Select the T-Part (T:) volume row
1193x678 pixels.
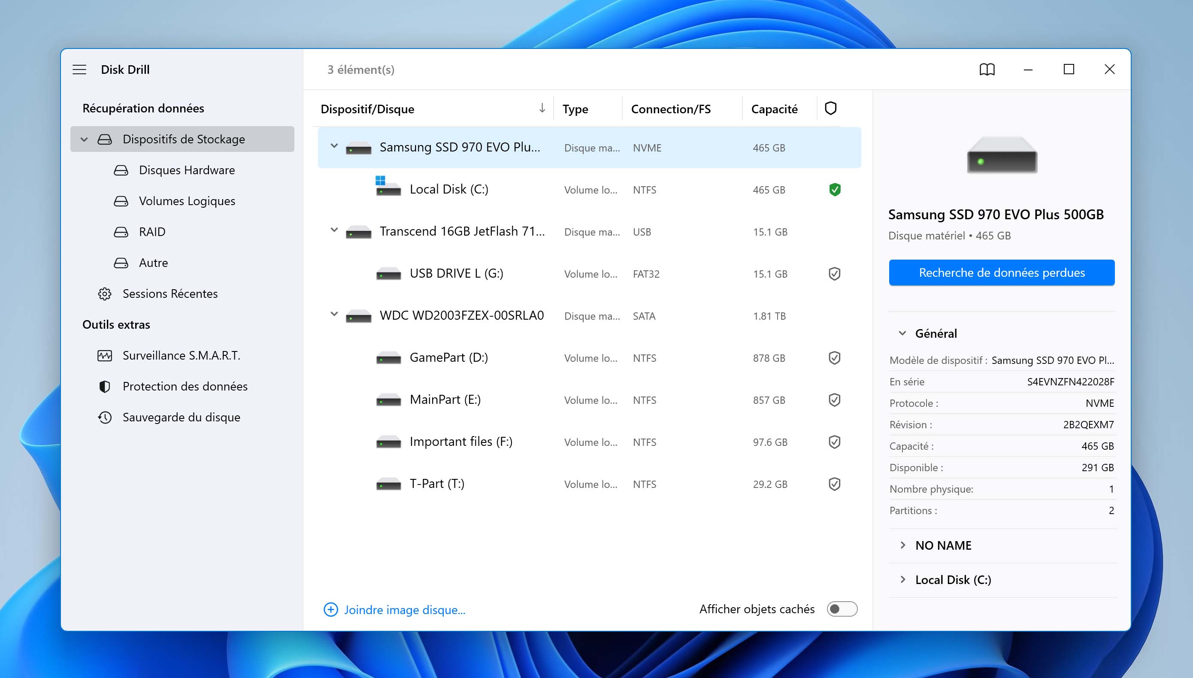coord(589,484)
